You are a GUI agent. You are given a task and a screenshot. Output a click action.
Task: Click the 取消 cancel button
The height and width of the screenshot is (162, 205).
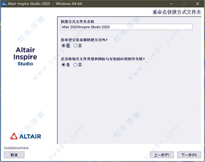pos(14,155)
